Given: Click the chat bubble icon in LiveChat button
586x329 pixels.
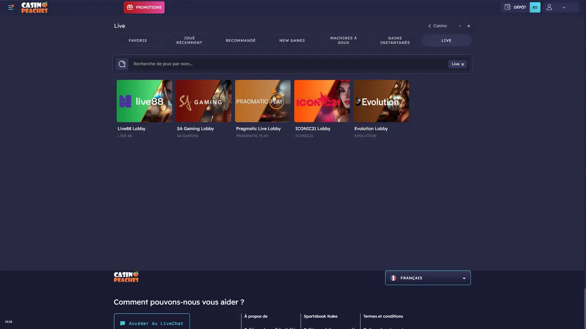Looking at the screenshot, I should point(123,323).
